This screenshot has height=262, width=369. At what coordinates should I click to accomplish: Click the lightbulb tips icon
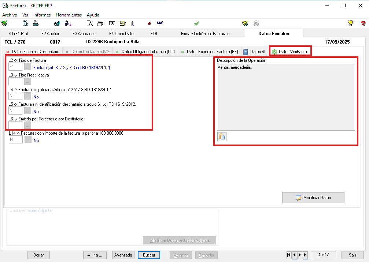350,23
